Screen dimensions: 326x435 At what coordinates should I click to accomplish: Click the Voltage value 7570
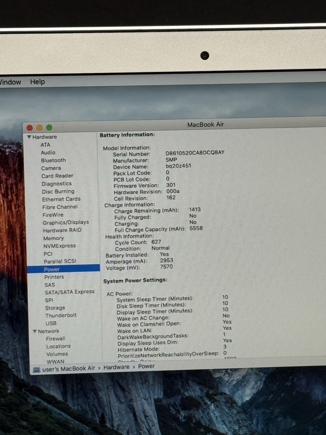pyautogui.click(x=166, y=267)
